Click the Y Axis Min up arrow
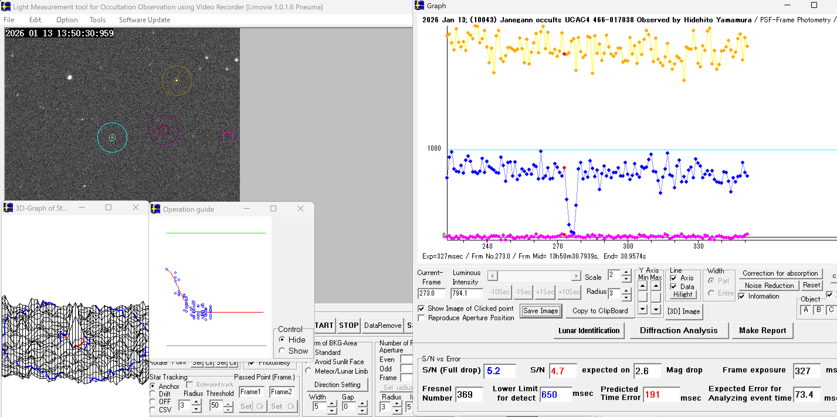The height and width of the screenshot is (417, 837). (642, 286)
